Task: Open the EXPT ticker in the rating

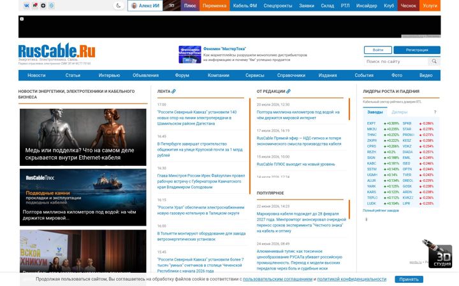Action: pyautogui.click(x=371, y=123)
